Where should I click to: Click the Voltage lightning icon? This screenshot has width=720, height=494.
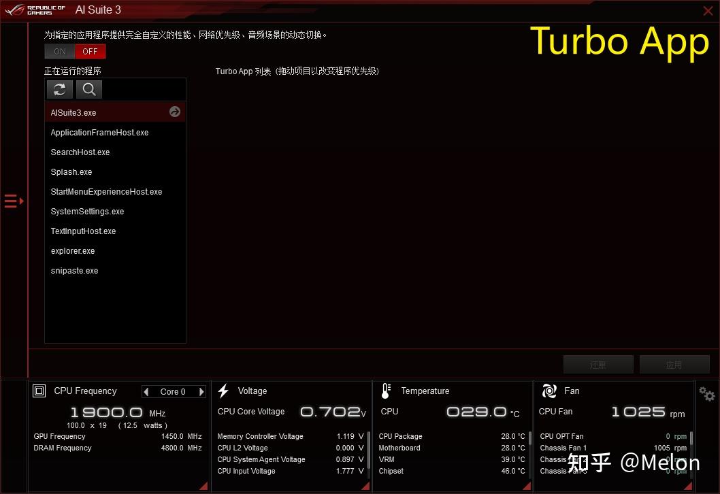point(224,391)
